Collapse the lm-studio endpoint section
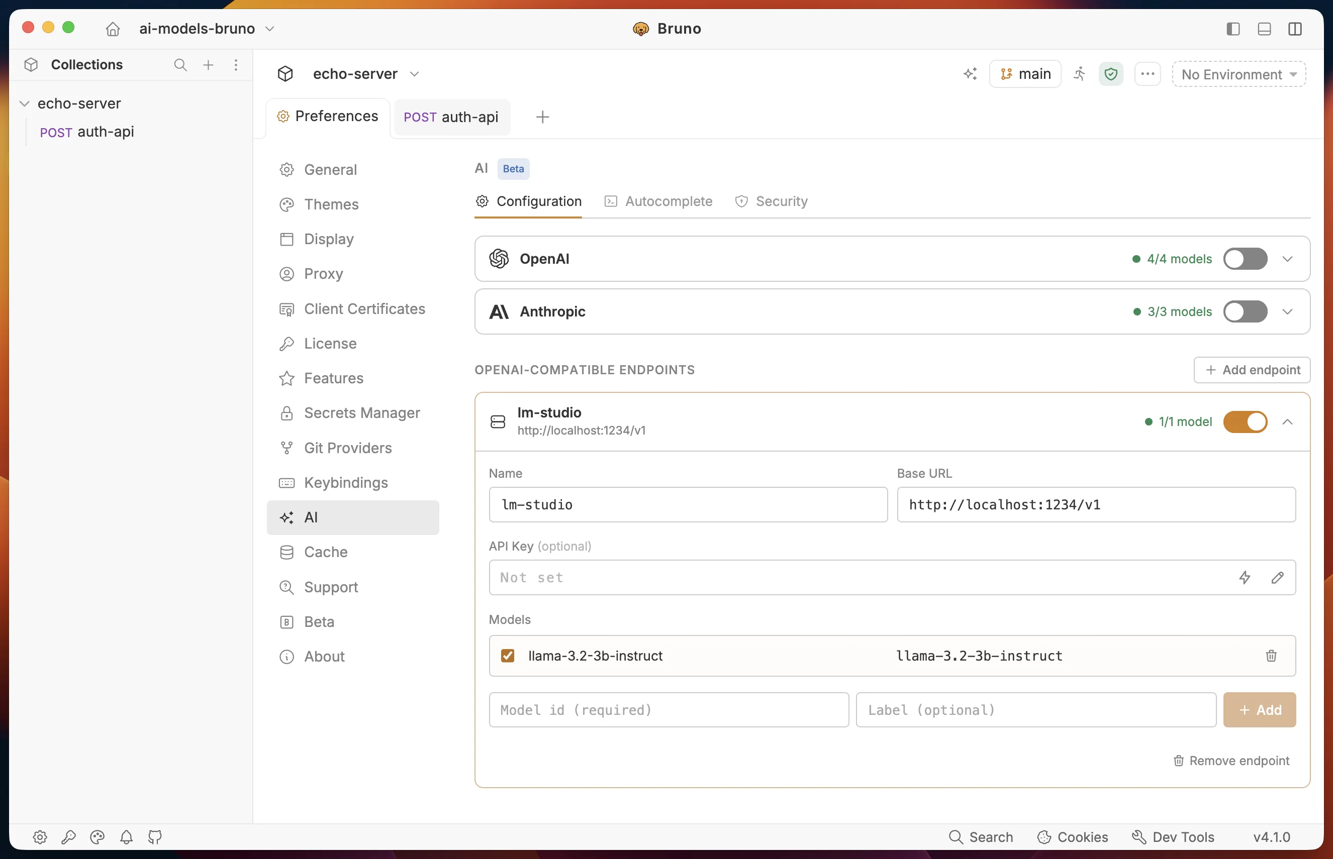Image resolution: width=1333 pixels, height=859 pixels. (x=1287, y=421)
